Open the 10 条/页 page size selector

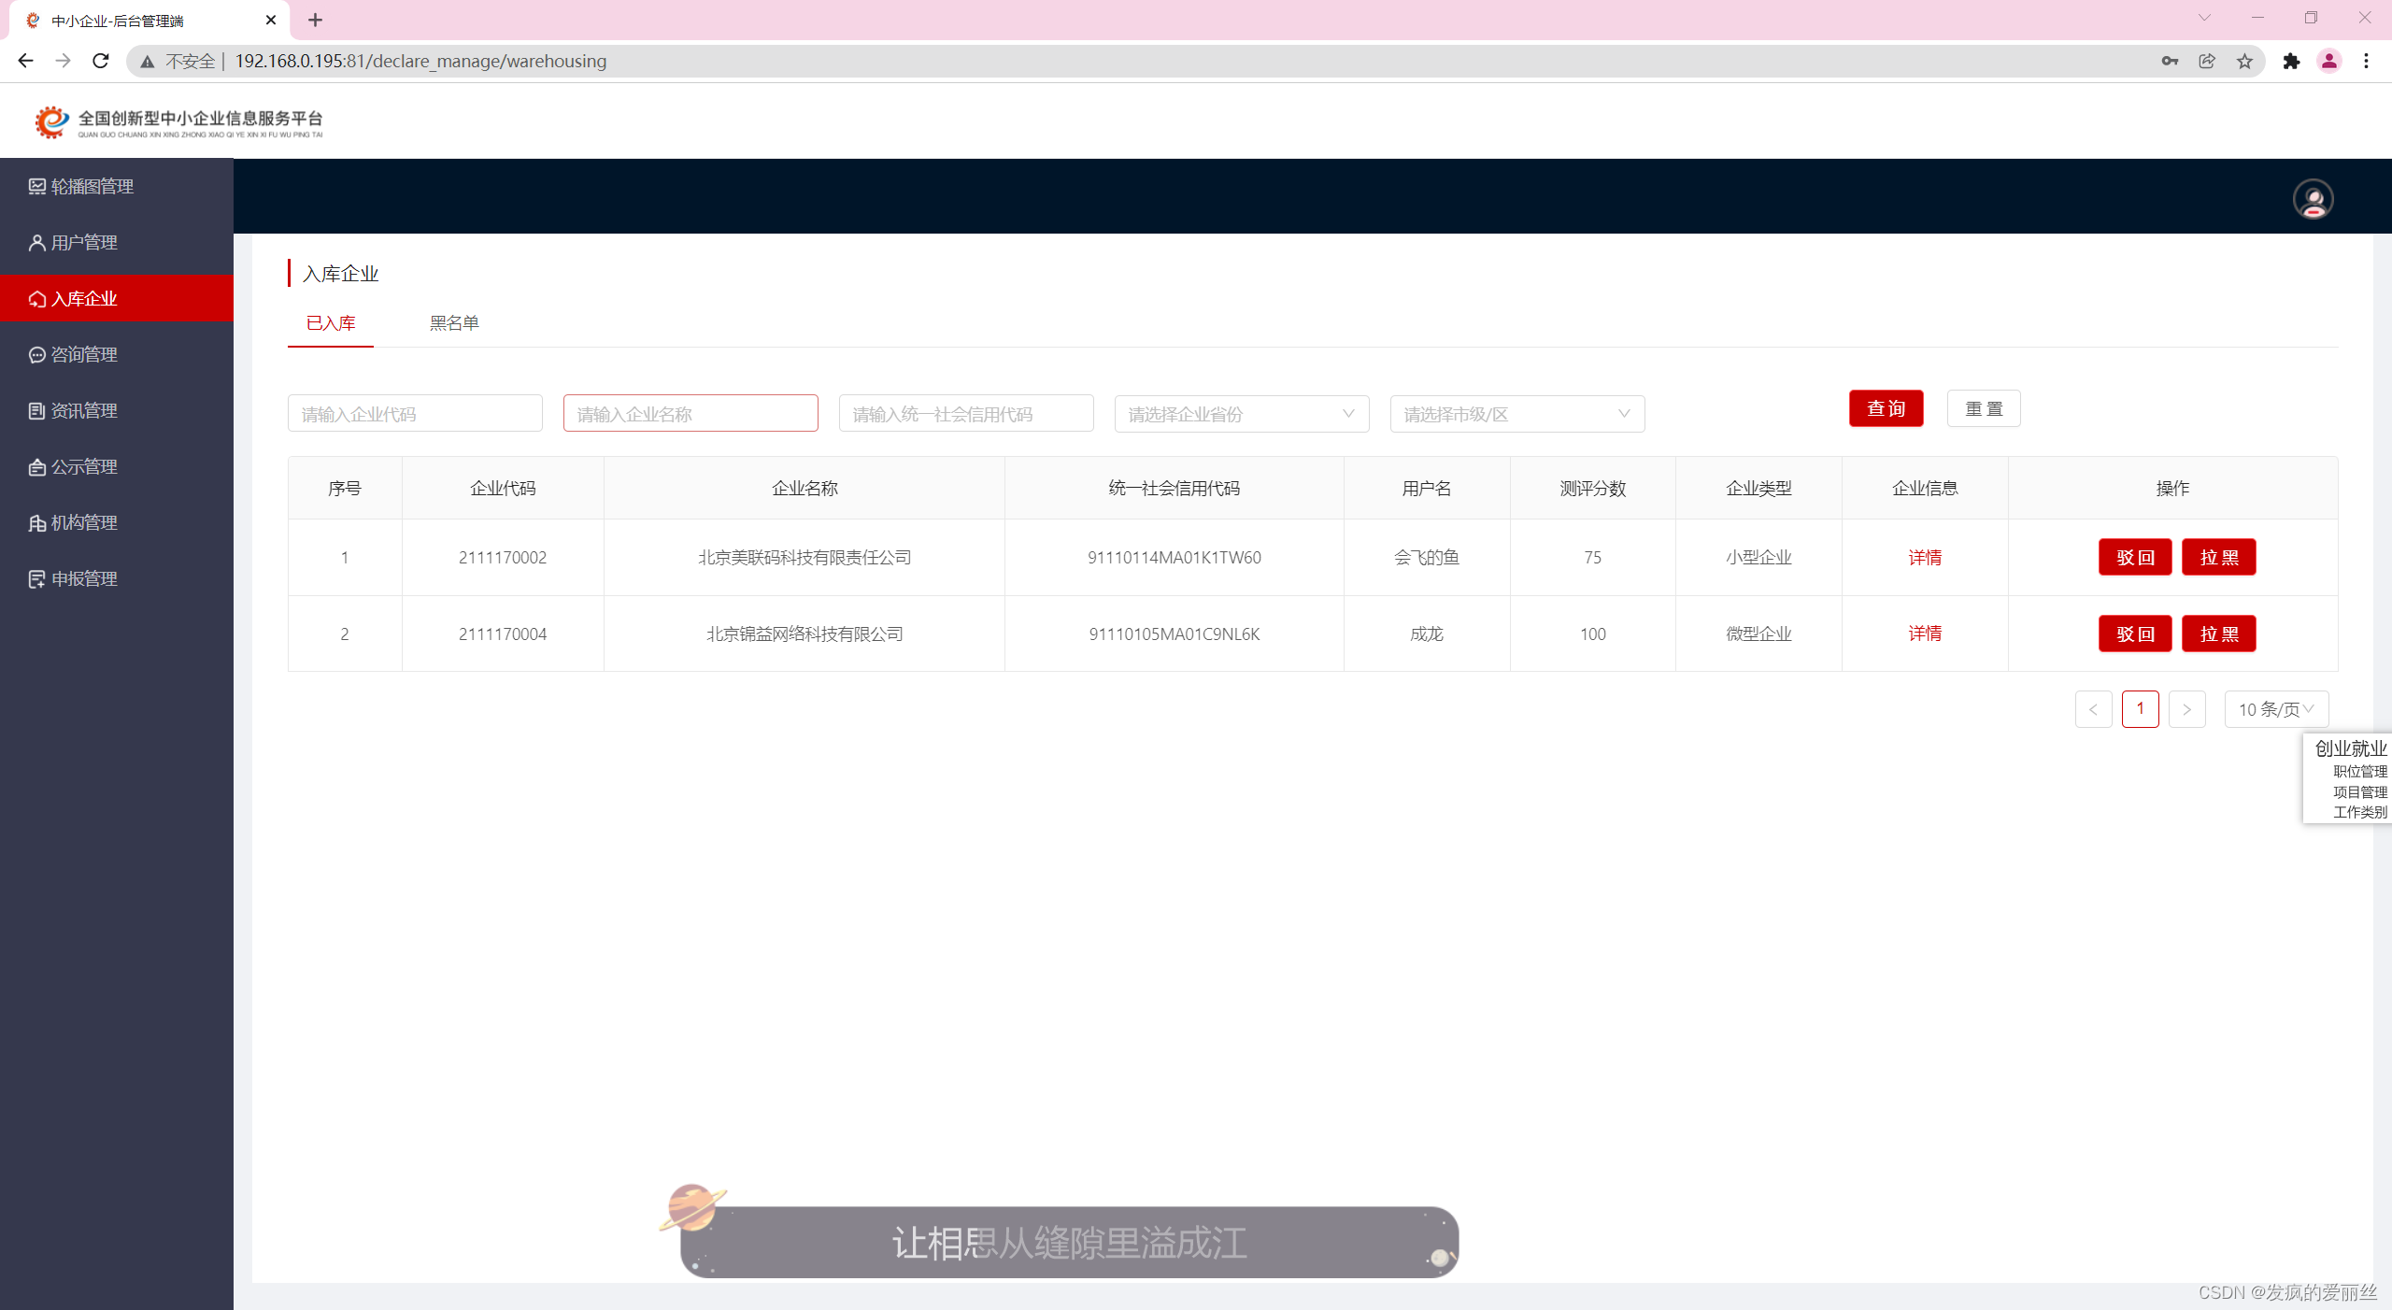click(x=2276, y=709)
